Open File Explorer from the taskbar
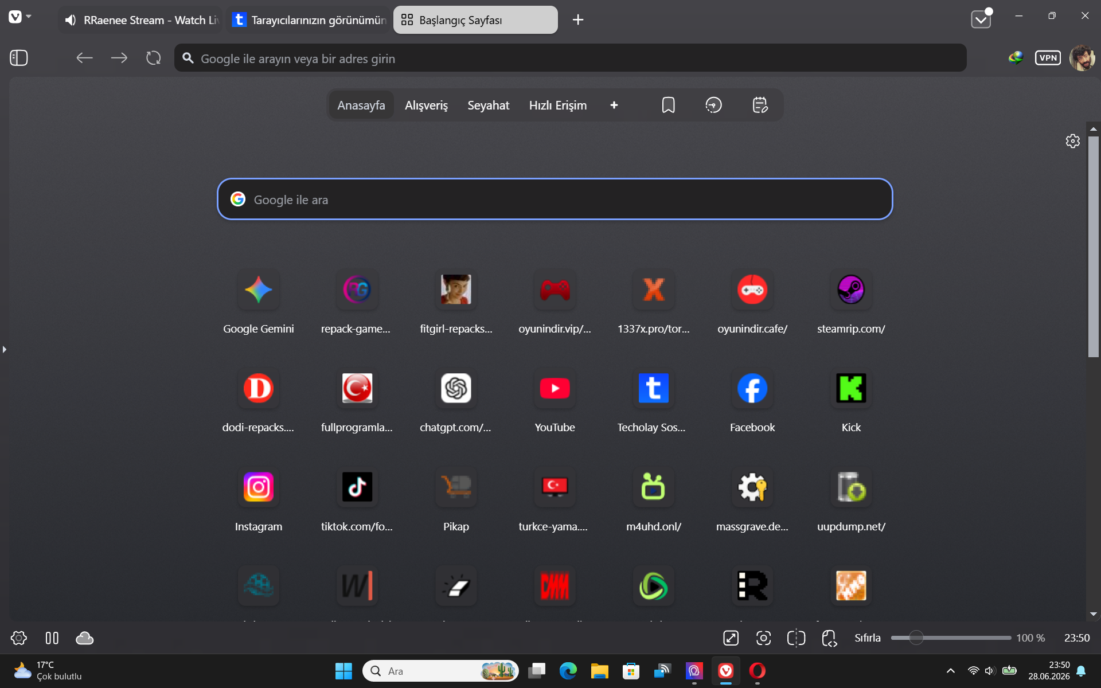 [x=599, y=671]
